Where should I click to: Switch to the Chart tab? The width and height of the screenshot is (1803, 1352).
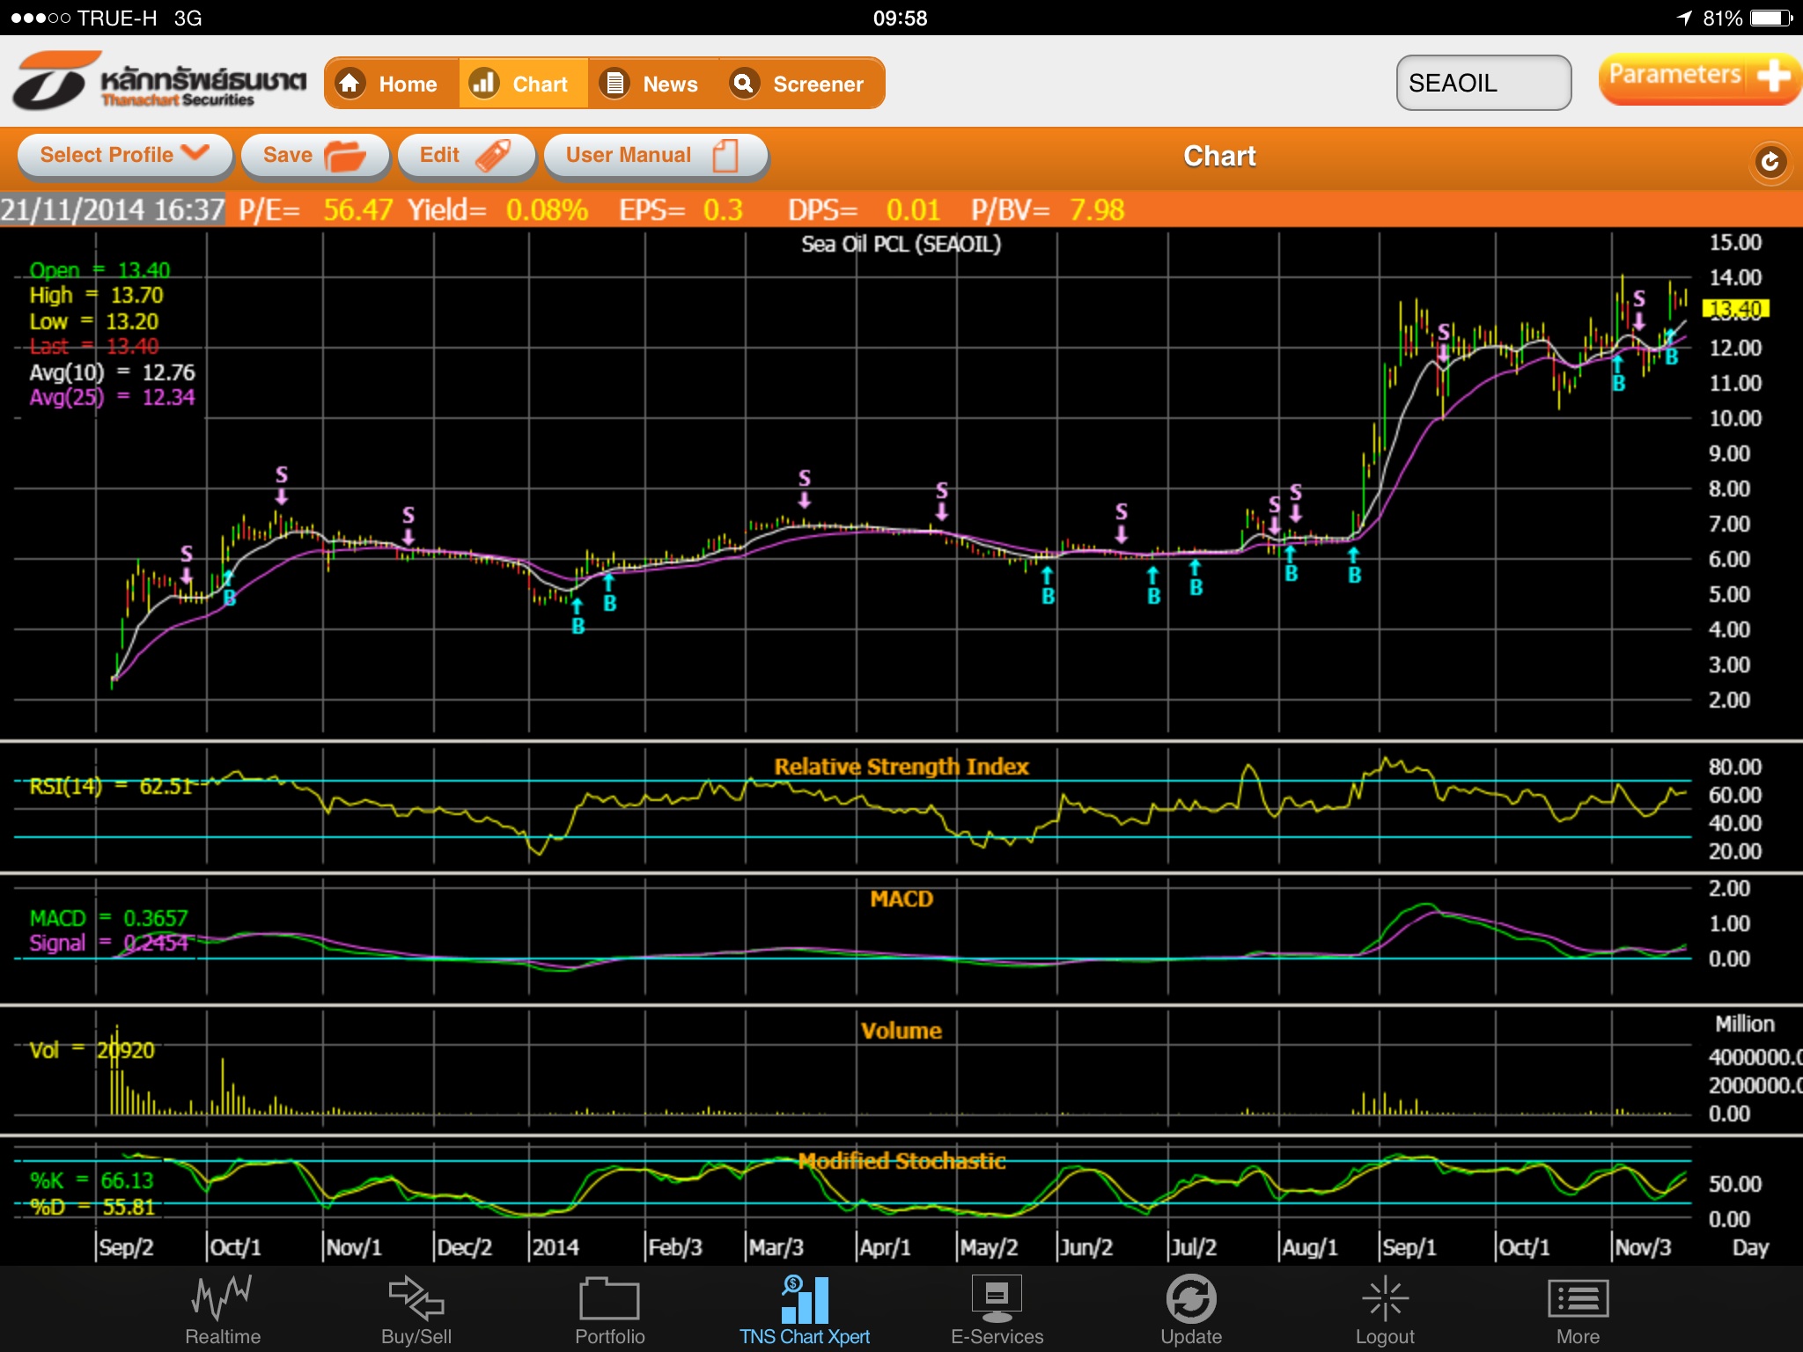click(x=523, y=84)
